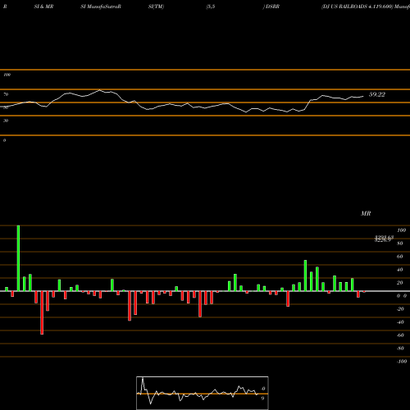Click the MR panel title label
410x410 pixels.
pyautogui.click(x=366, y=213)
